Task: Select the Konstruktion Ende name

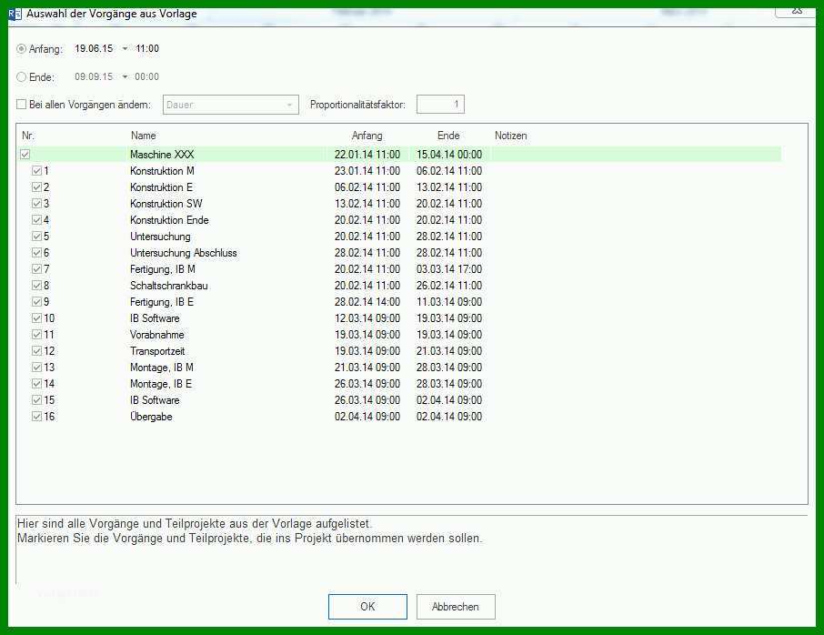Action: click(x=169, y=220)
